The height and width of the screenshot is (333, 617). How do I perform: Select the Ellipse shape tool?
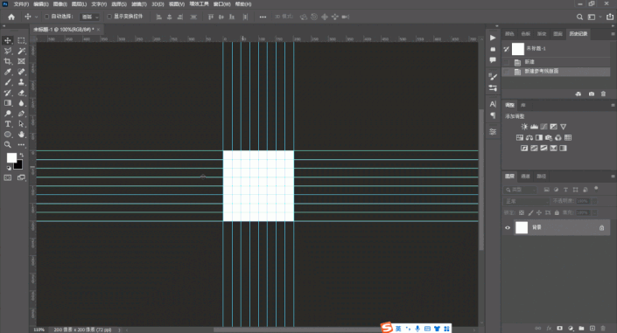coord(8,135)
